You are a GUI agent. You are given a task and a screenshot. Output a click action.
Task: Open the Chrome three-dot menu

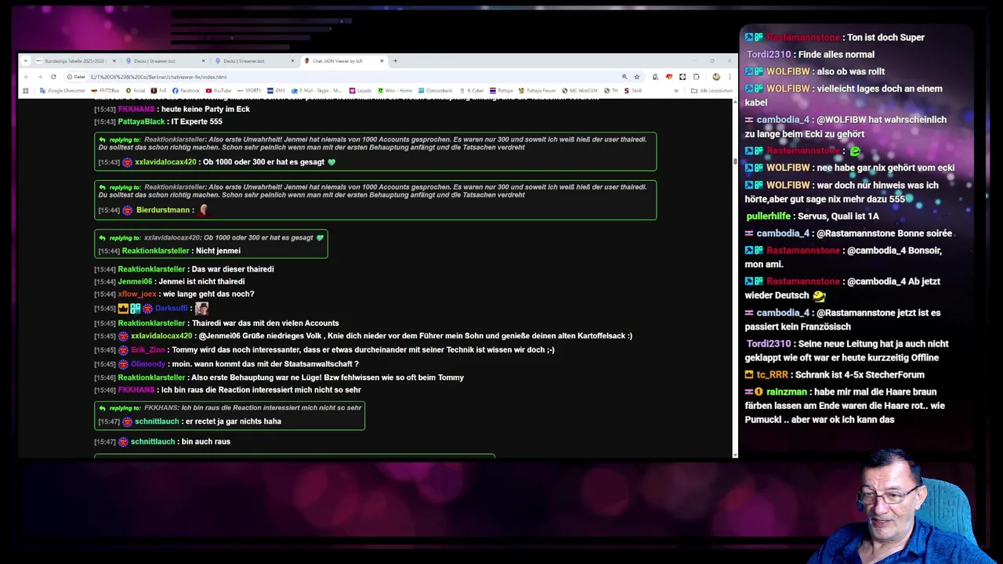[730, 77]
